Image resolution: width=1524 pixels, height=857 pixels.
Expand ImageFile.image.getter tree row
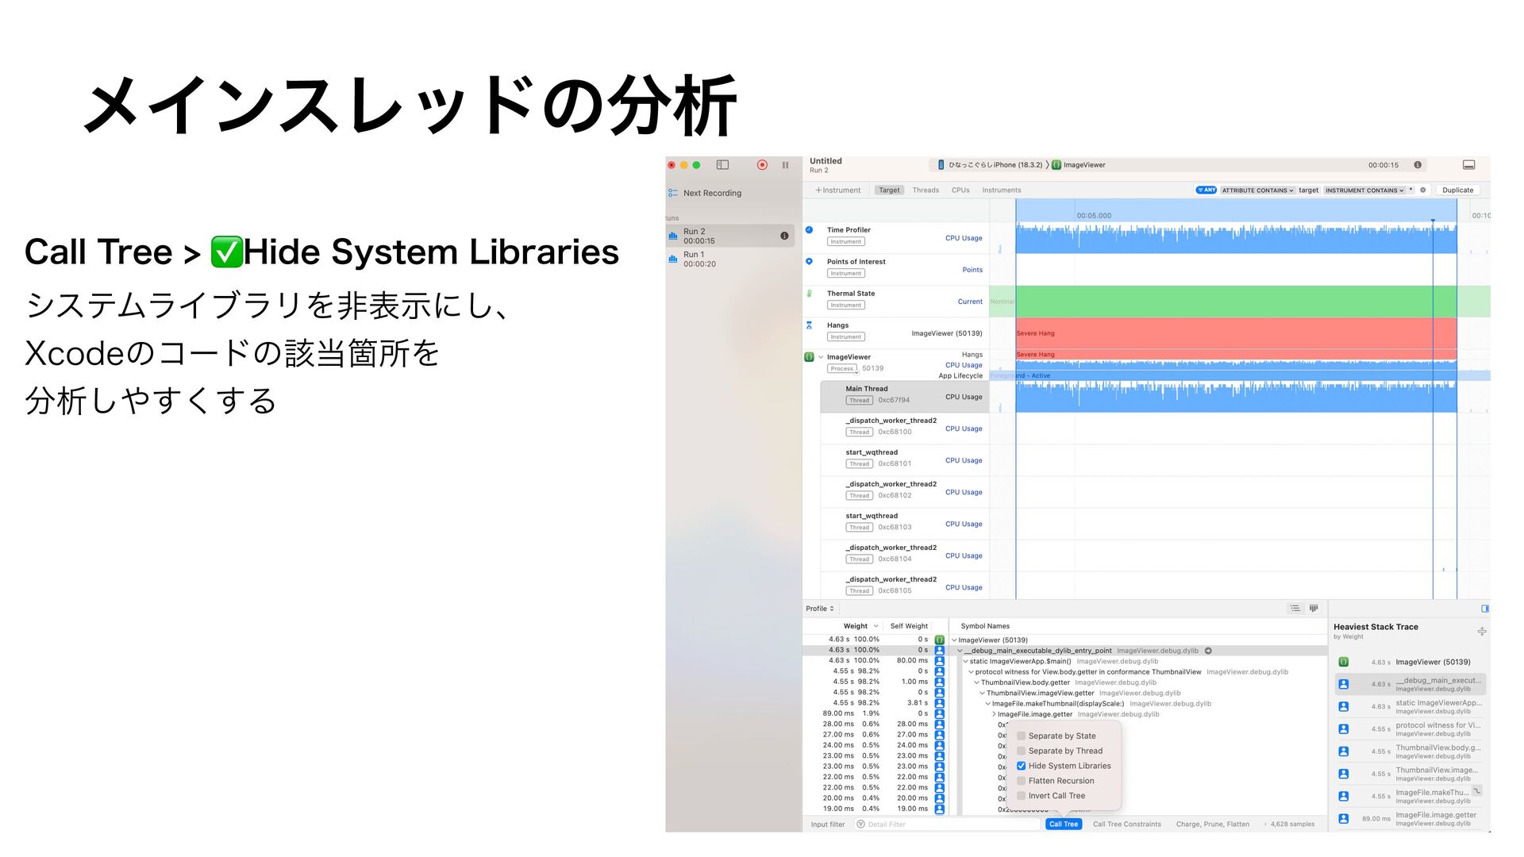(x=994, y=714)
